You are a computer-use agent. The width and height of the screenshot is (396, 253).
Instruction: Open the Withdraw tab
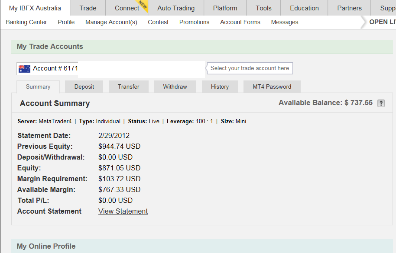coord(175,86)
